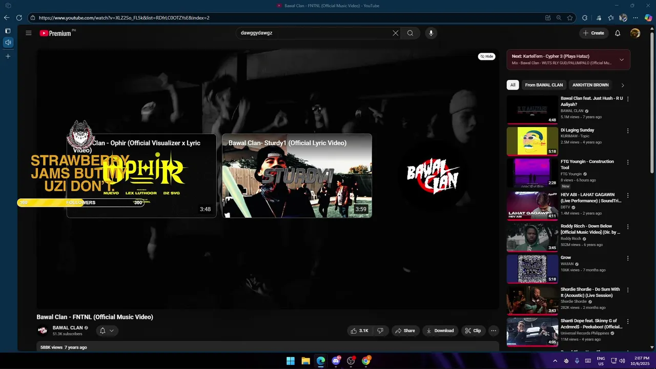The width and height of the screenshot is (656, 369).
Task: Open the Ophir Official Visualizer end card
Action: (x=141, y=176)
